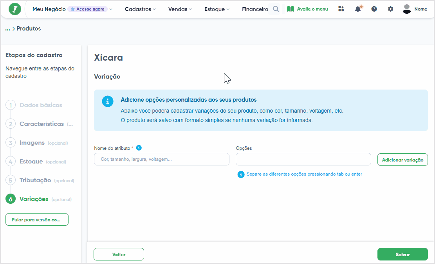Image resolution: width=435 pixels, height=264 pixels.
Task: Click the 'Etapas do cadastro' heading
Action: click(x=34, y=55)
